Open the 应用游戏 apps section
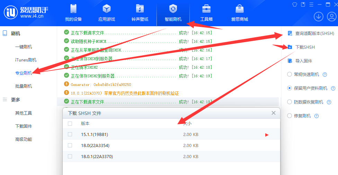The height and width of the screenshot is (175, 338). 106,9
